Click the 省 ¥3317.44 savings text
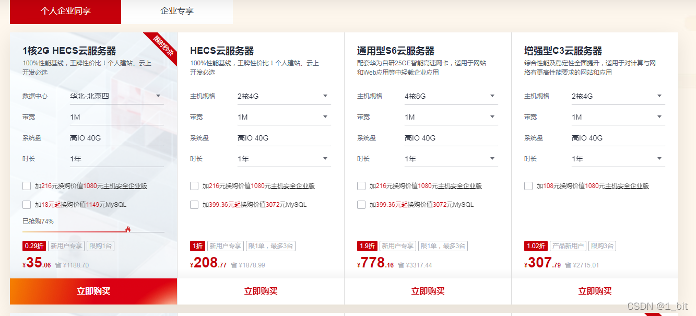Screen dimensions: 696x316 click(415, 265)
